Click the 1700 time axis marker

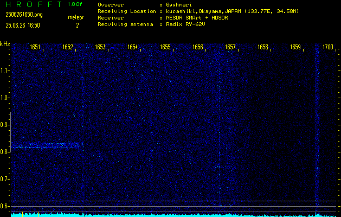pos(328,47)
